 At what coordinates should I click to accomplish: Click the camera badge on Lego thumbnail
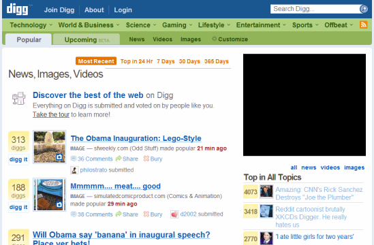59,157
